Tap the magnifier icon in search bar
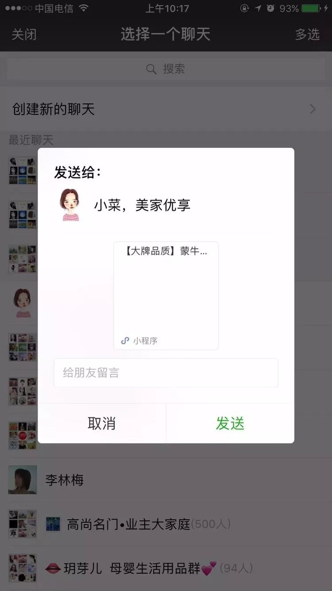The width and height of the screenshot is (332, 591). point(151,69)
